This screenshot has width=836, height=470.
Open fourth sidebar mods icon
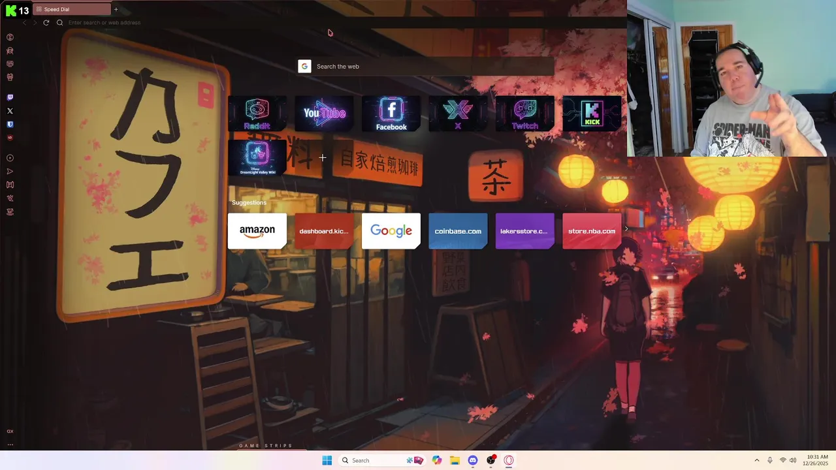point(10,77)
